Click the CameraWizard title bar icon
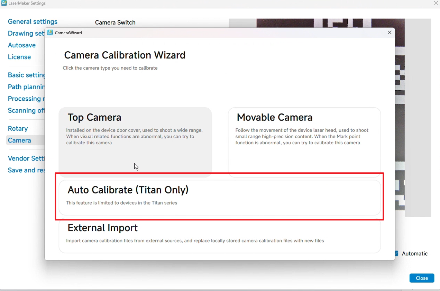 [50, 33]
